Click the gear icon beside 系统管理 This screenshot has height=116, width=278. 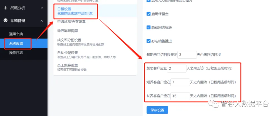pos(6,21)
